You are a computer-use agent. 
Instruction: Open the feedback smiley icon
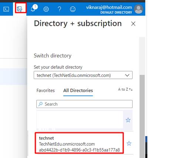click(73, 9)
